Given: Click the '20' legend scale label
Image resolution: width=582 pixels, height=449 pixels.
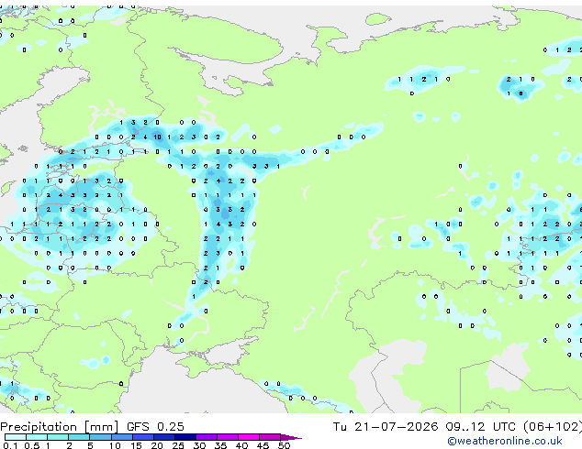Looking at the screenshot, I should tap(157, 445).
